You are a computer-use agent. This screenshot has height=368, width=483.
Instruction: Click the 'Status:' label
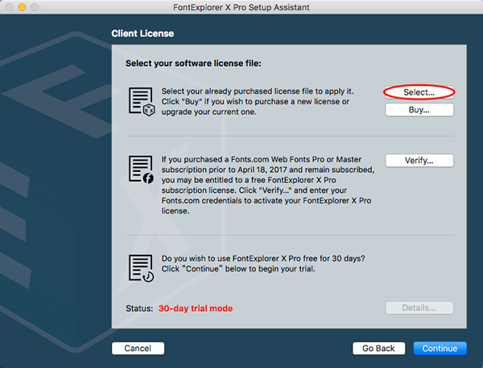[x=139, y=309]
